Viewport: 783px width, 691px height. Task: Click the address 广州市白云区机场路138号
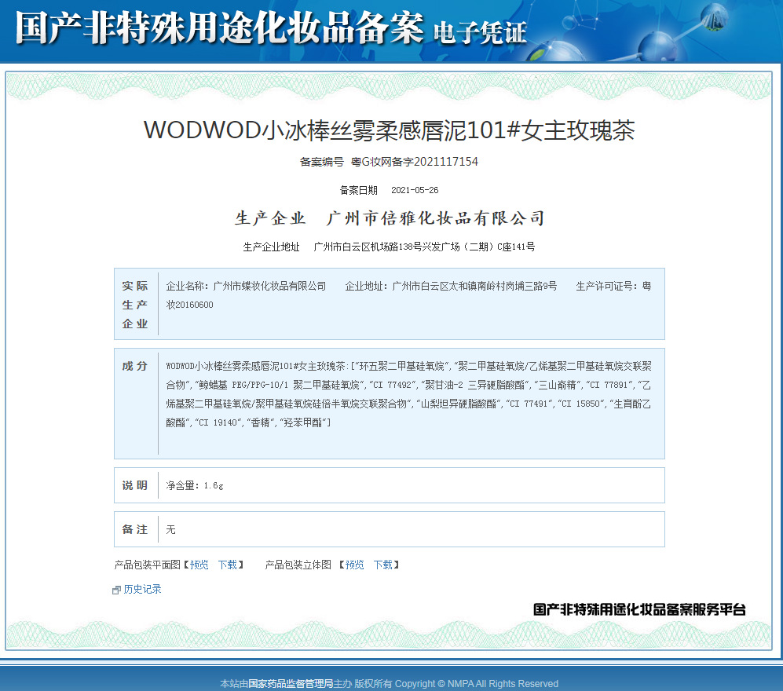[368, 247]
